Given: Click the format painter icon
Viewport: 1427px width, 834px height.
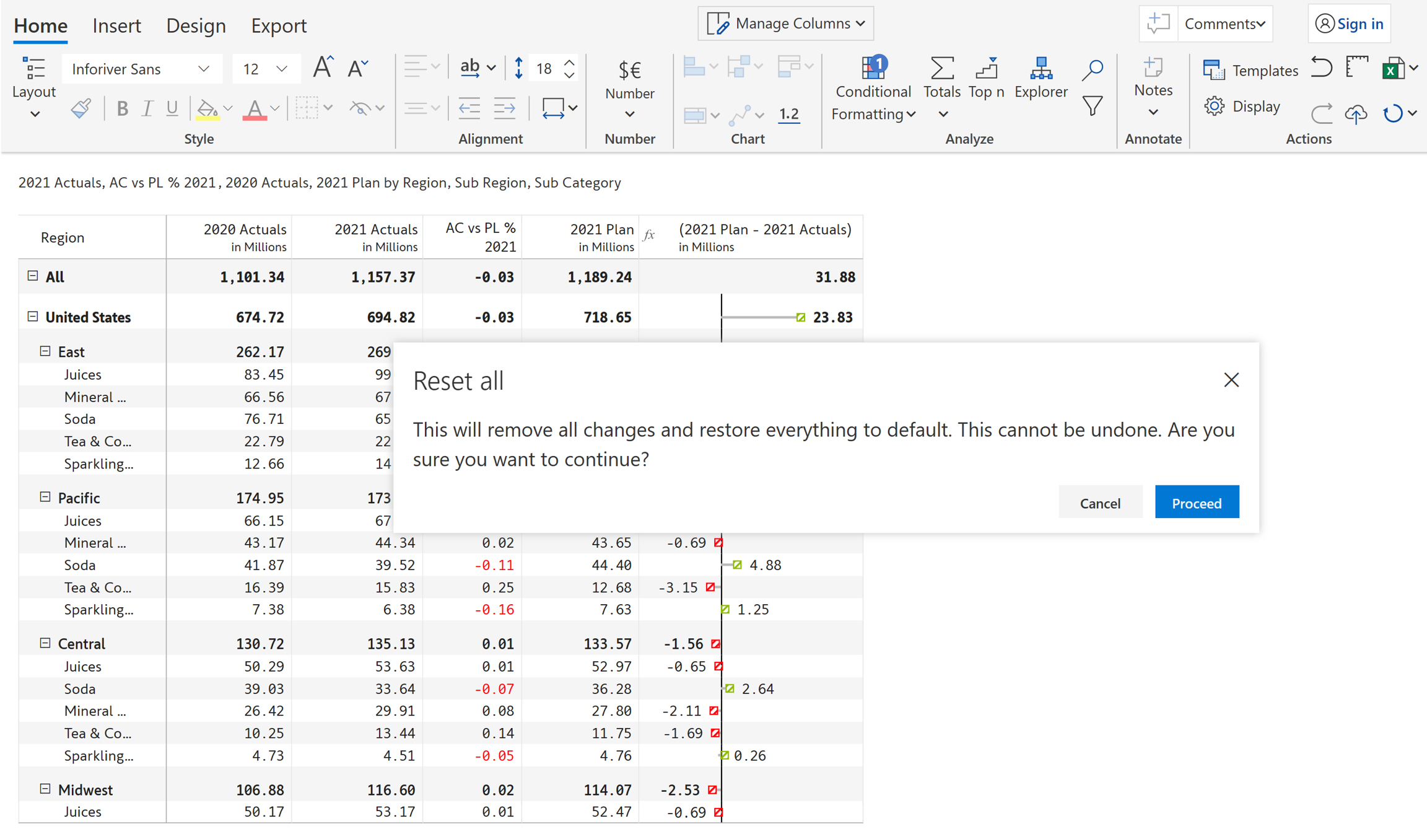Looking at the screenshot, I should [x=81, y=109].
